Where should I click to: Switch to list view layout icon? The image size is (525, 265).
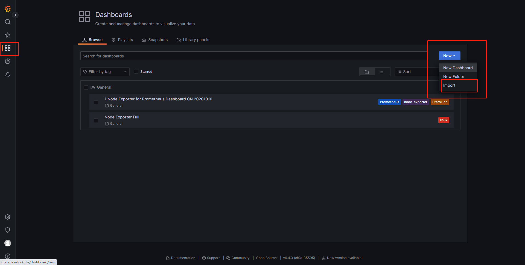coord(381,72)
